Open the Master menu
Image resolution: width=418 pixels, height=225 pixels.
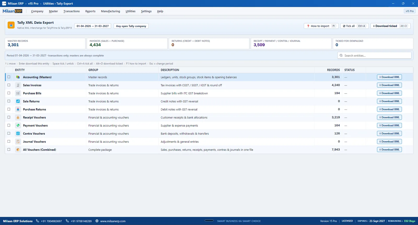pos(53,11)
